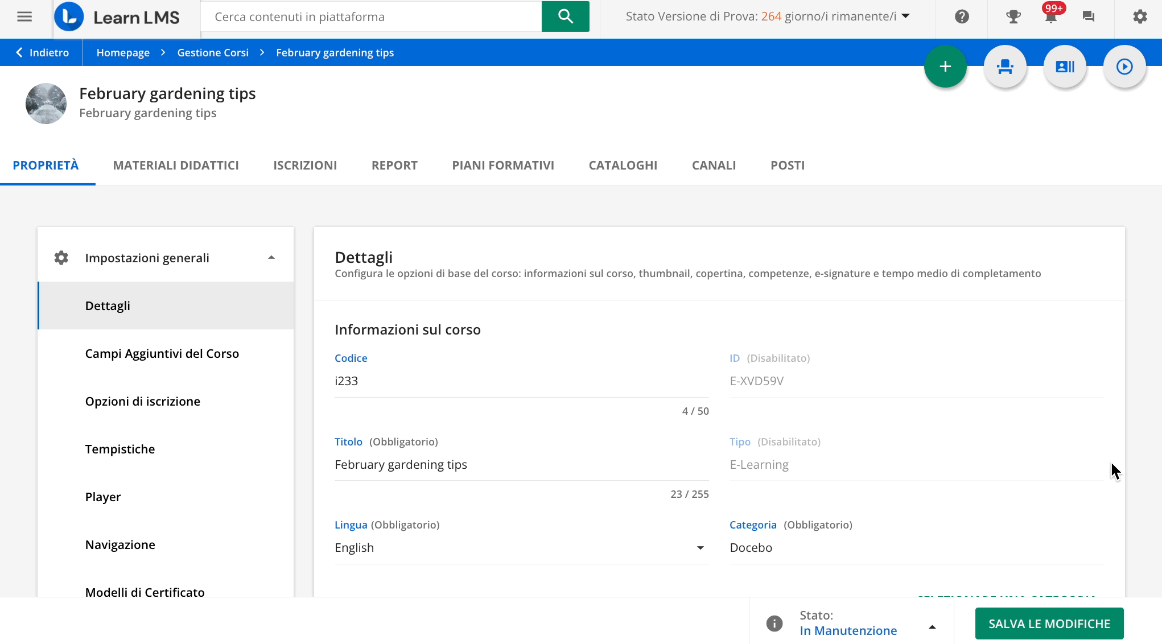
Task: Open the Lingua language dropdown
Action: (521, 548)
